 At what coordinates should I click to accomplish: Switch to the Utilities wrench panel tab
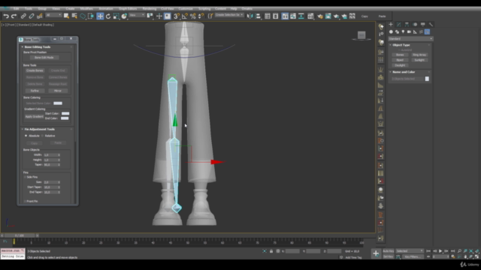click(431, 25)
